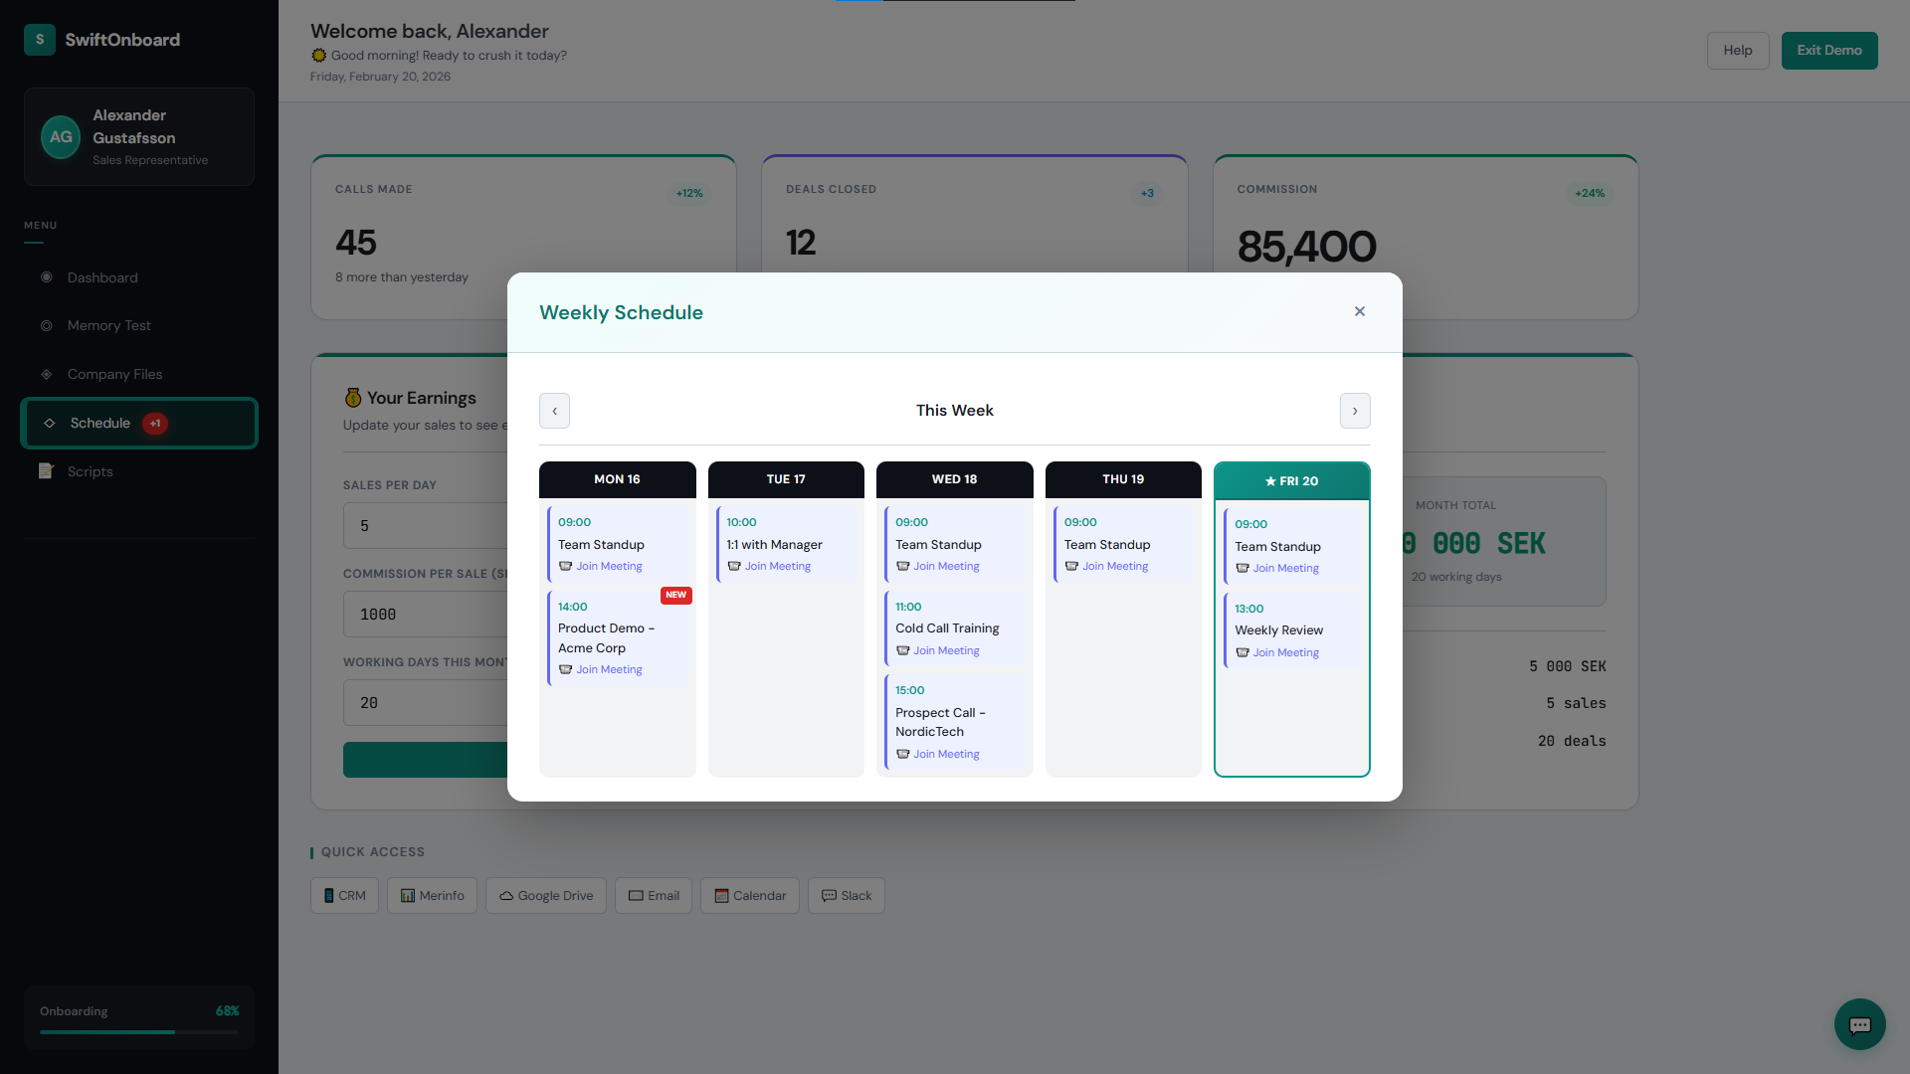Click the Exit Demo button
The height and width of the screenshot is (1074, 1910).
(1828, 51)
